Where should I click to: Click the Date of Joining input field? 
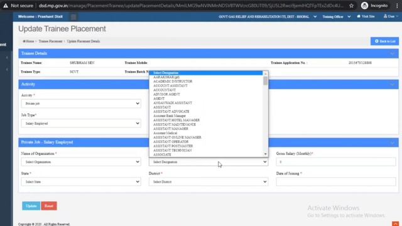coord(336,181)
